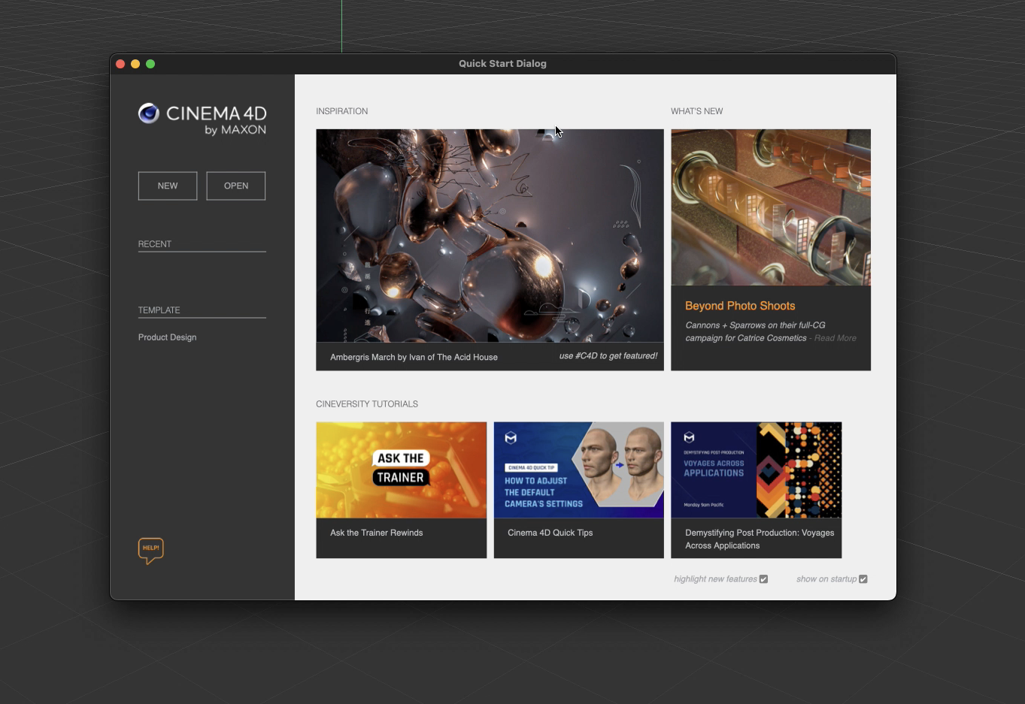Open Ask the Trainer tutorial thumbnail

coord(402,470)
